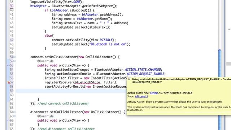Click the "Bluetooth is not on" string

tap(108, 44)
